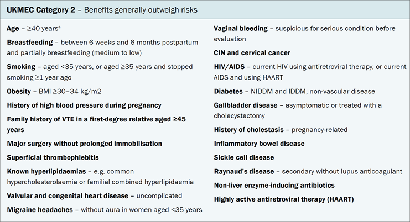
Task: Click Superficial thrombophlebitis entry
Action: pyautogui.click(x=53, y=157)
